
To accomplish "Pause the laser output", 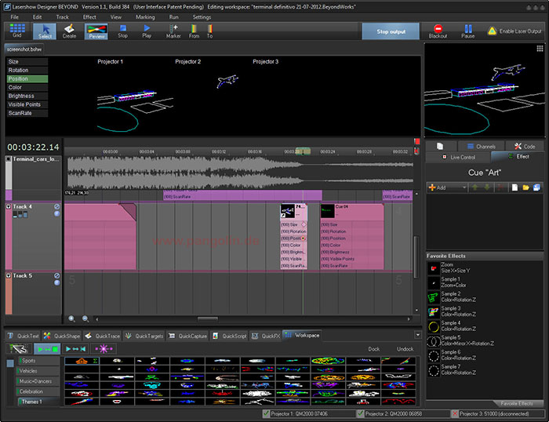I will point(467,31).
